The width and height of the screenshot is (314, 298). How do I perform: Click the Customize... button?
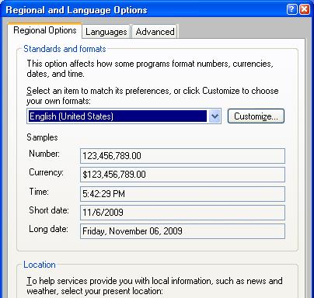pyautogui.click(x=256, y=116)
